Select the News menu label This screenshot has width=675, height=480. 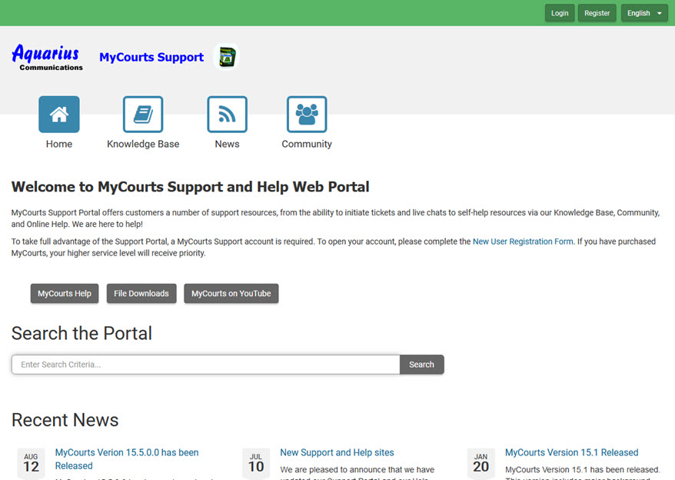[x=227, y=144]
